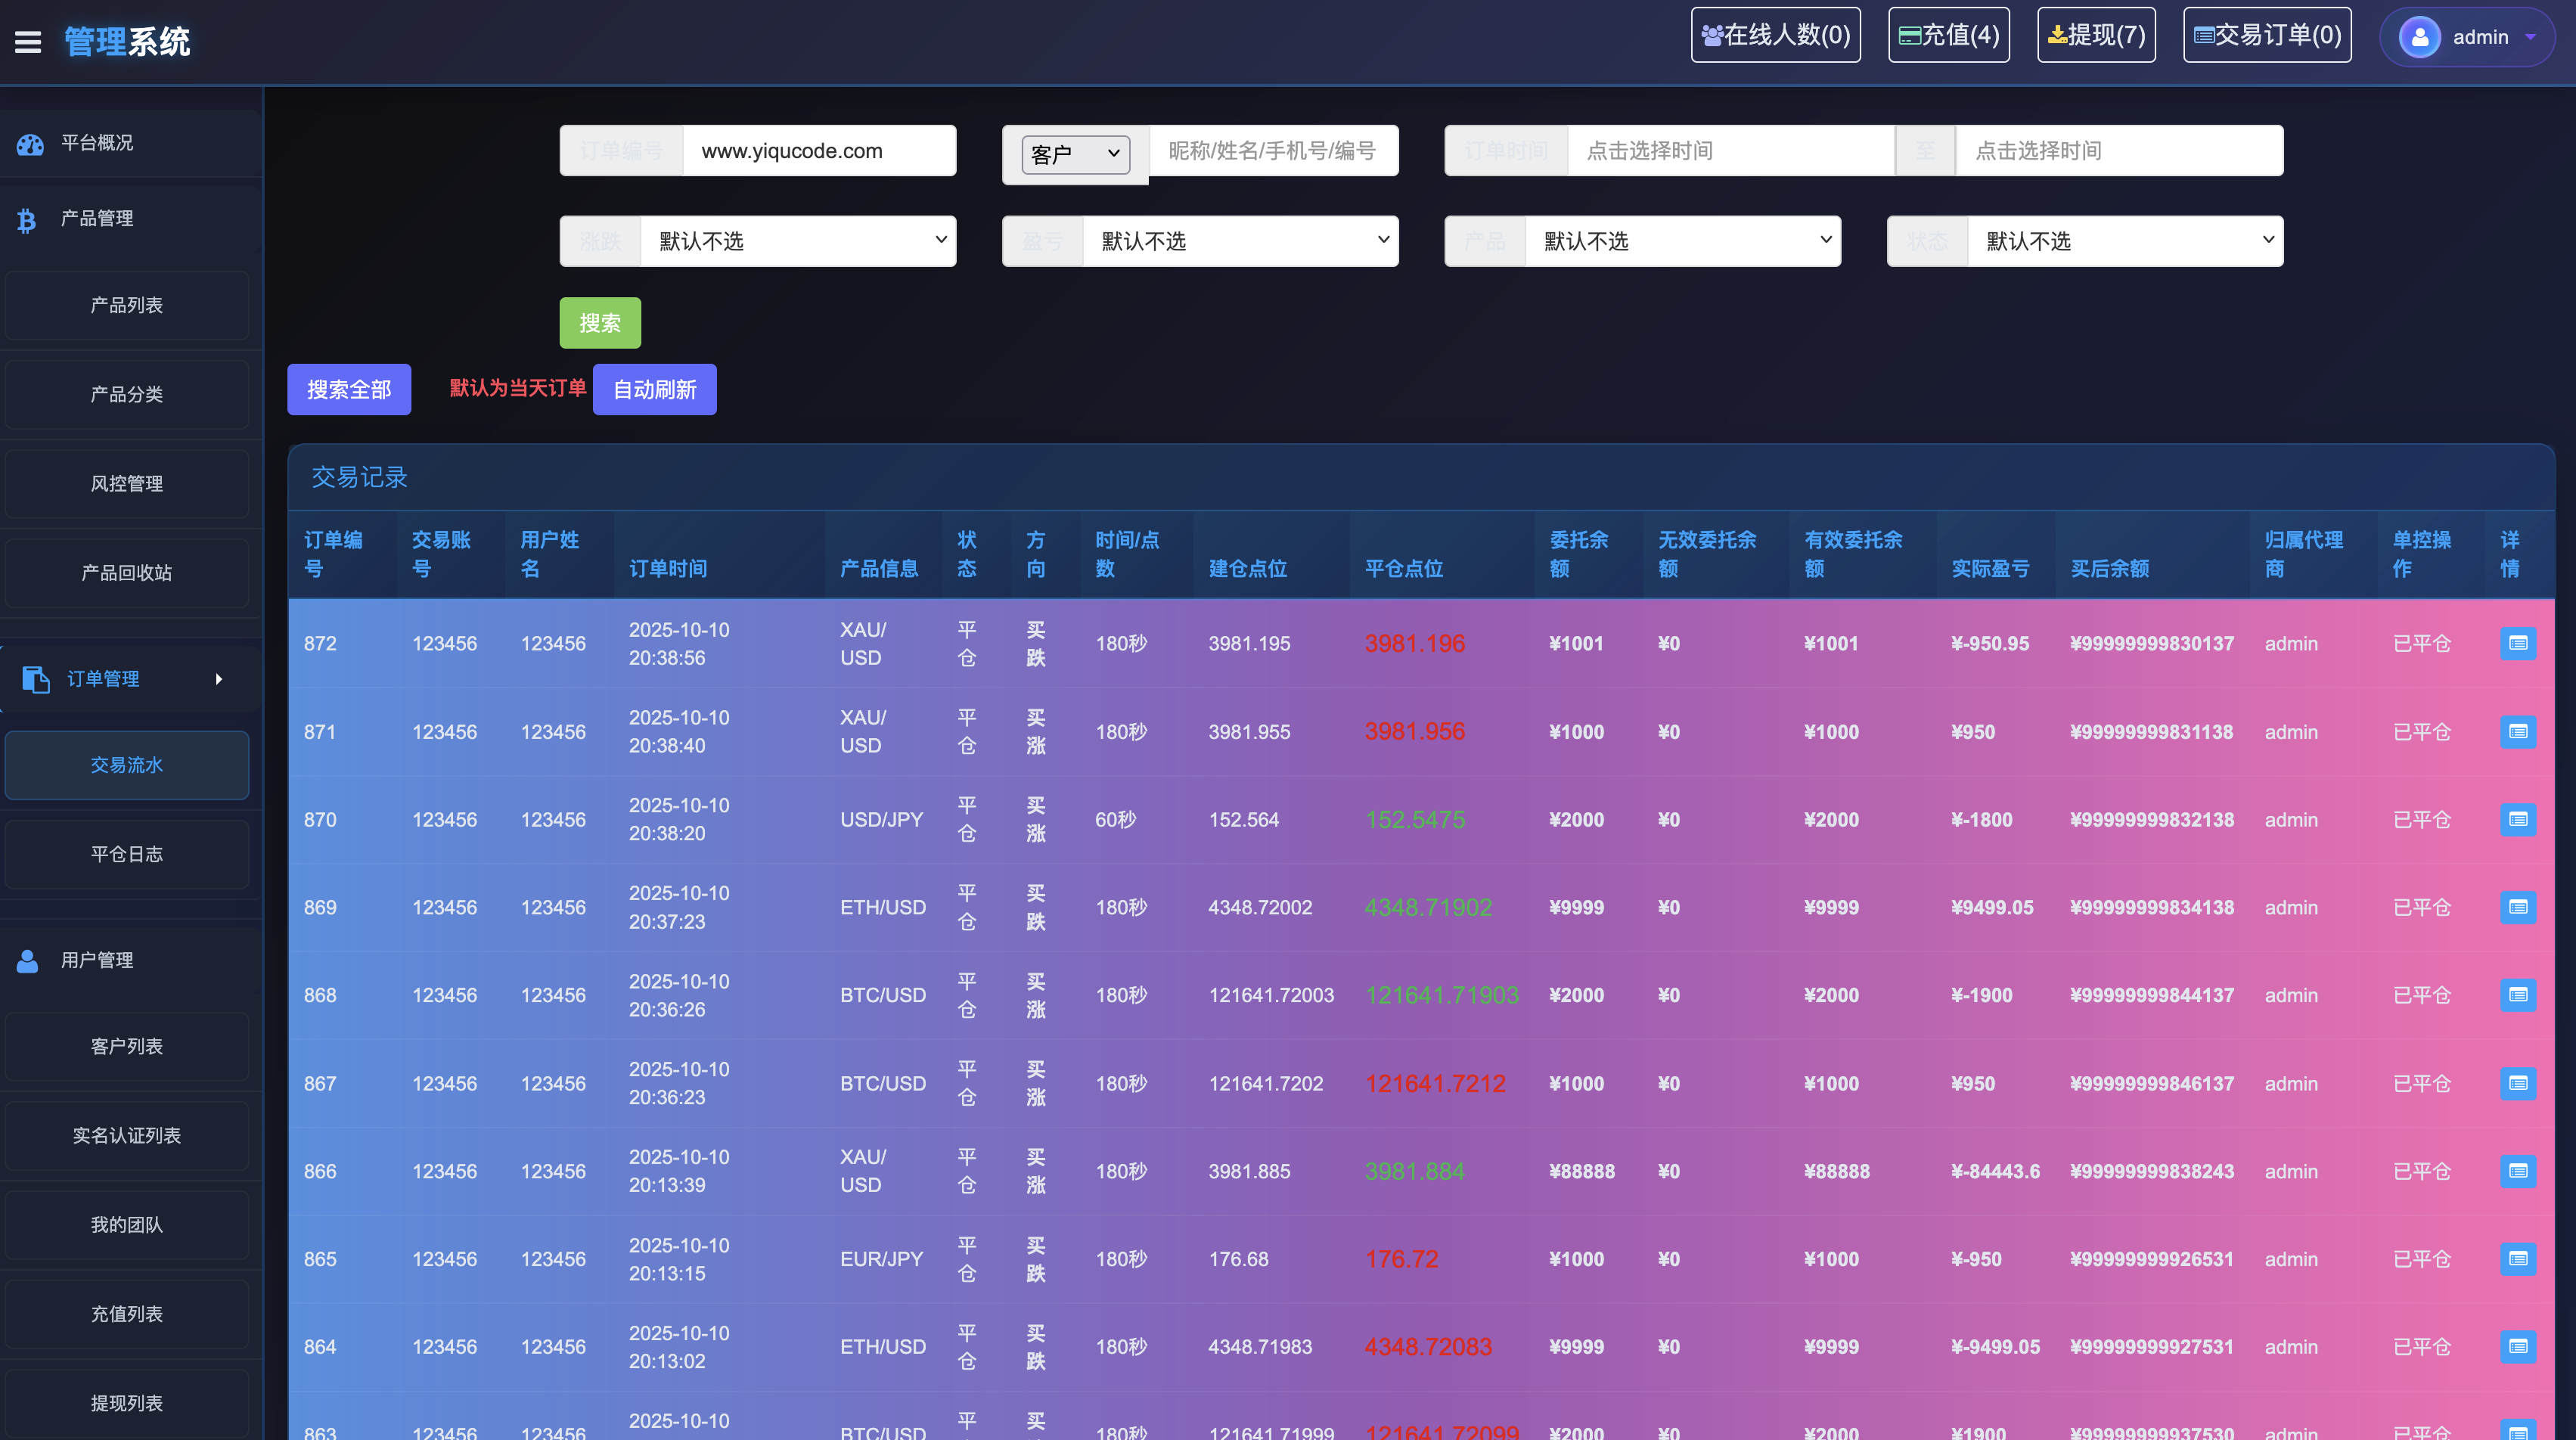Click the hamburger menu icon
Image resolution: width=2576 pixels, height=1440 pixels.
[28, 41]
